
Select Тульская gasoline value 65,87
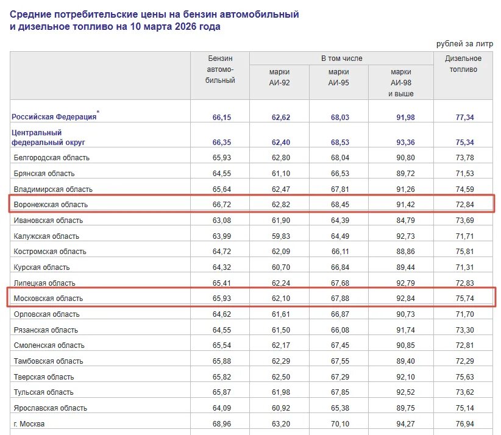pos(222,392)
